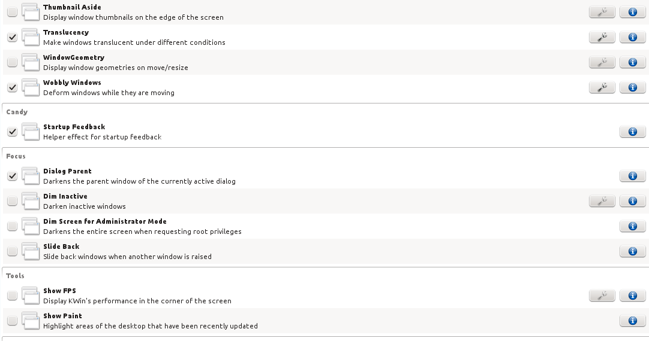649x341 pixels.
Task: Tick the Slide Back checkbox
Action: (x=12, y=251)
